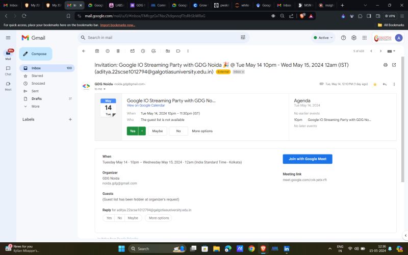The width and height of the screenshot is (408, 255).
Task: Show search options filter icon
Action: pyautogui.click(x=243, y=37)
